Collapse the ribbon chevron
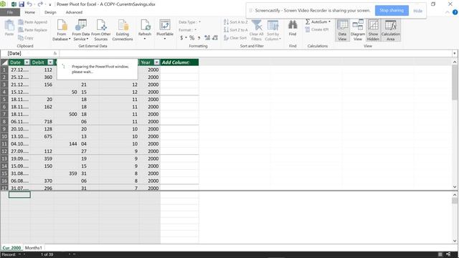This screenshot has width=459, height=258. point(448,12)
